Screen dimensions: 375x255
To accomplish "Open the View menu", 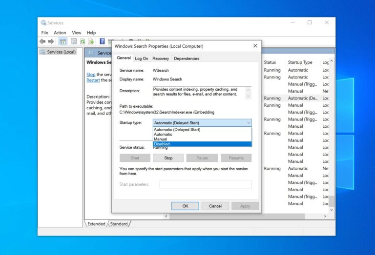I will pyautogui.click(x=77, y=33).
